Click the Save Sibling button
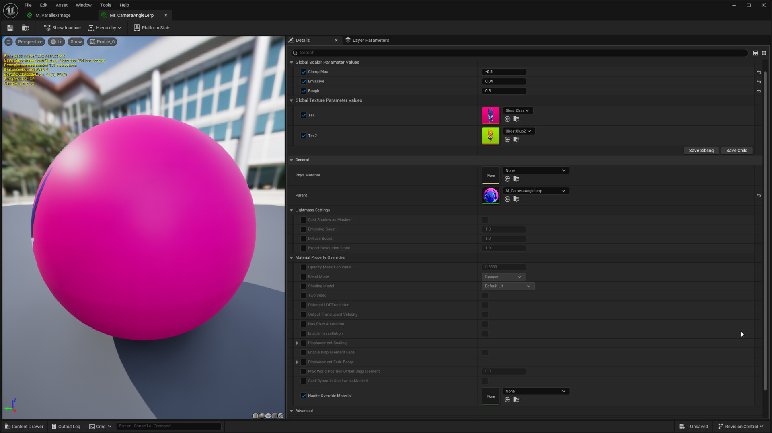Screen dimensions: 772x433 point(701,151)
